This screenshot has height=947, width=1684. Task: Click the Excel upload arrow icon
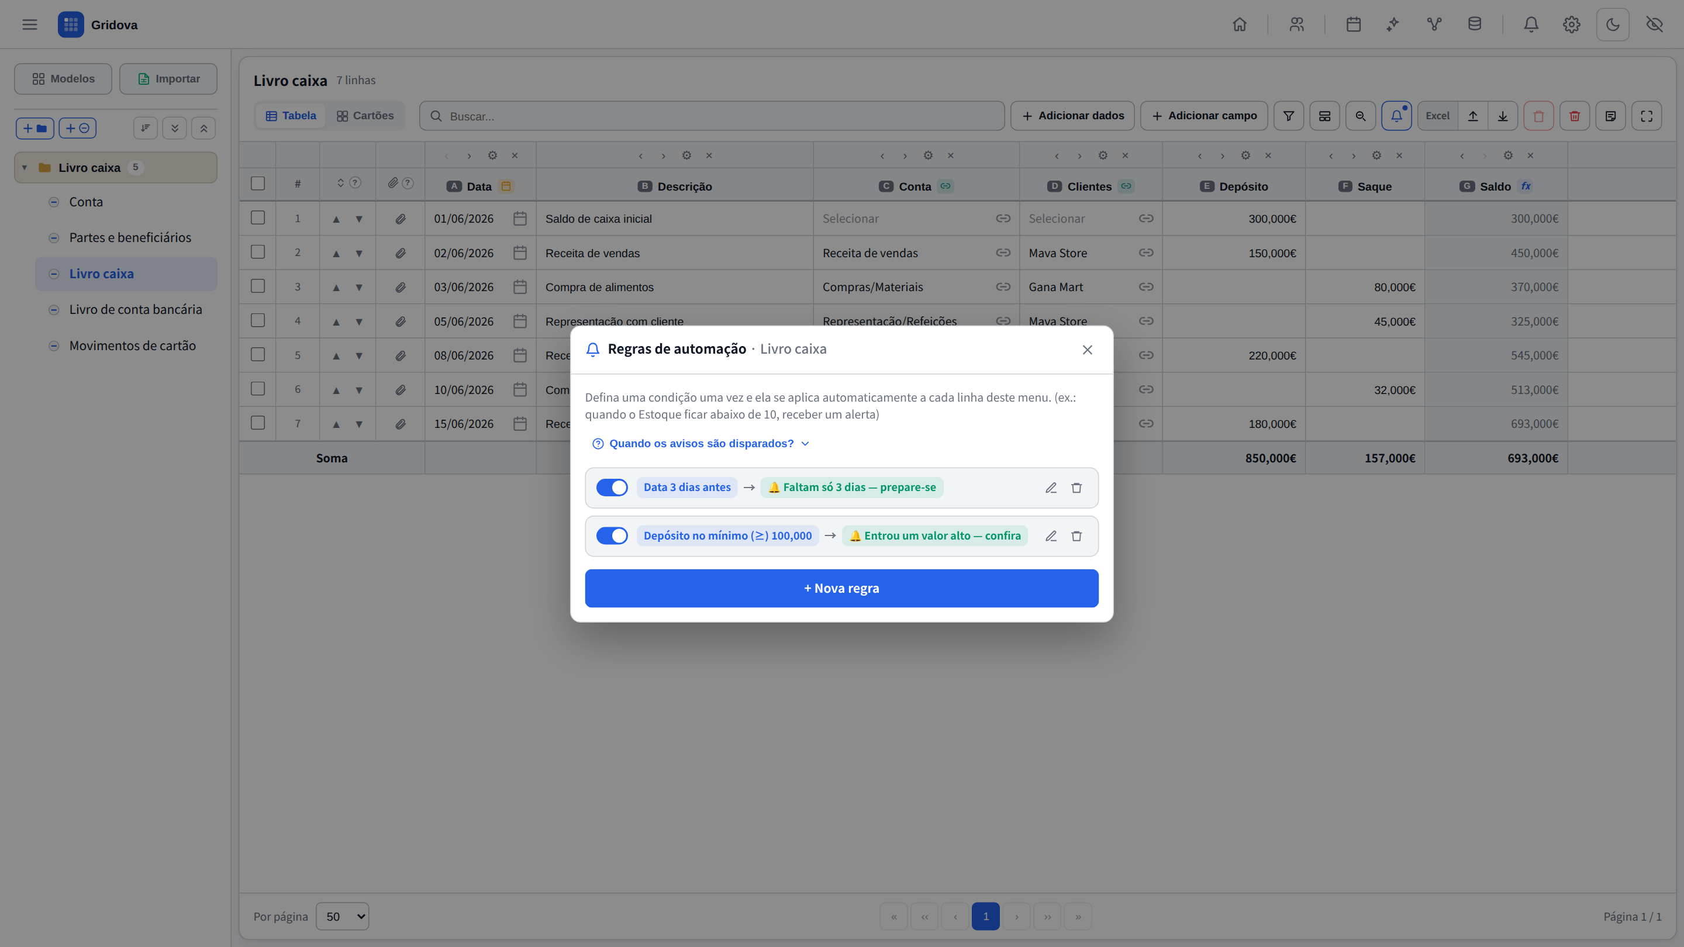click(1473, 116)
